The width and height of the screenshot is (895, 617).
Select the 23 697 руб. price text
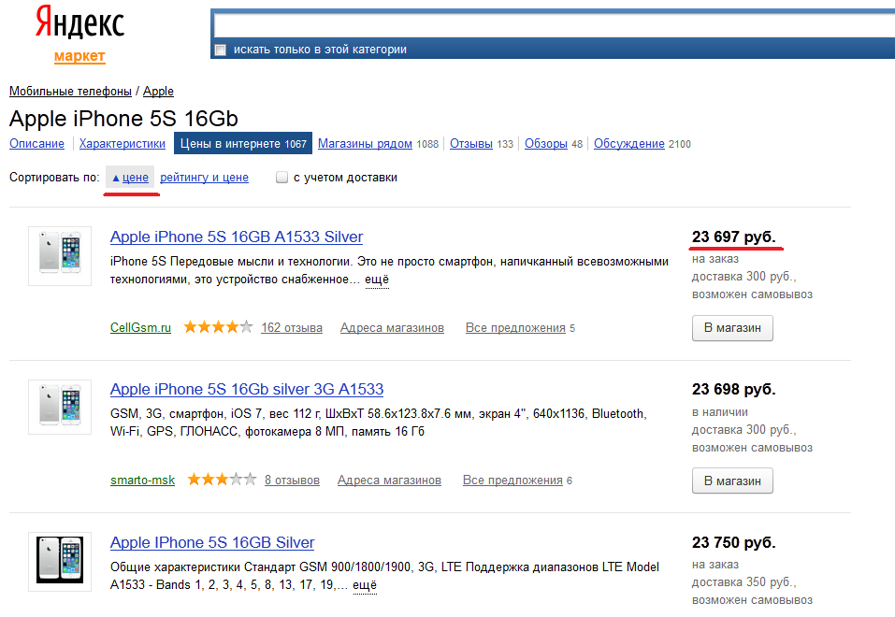pos(733,237)
